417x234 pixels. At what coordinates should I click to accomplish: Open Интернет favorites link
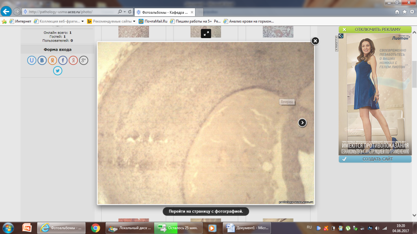coord(20,22)
